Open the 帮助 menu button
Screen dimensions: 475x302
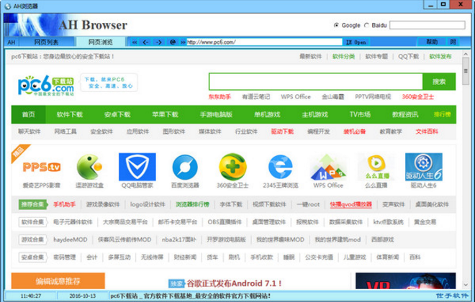432,42
